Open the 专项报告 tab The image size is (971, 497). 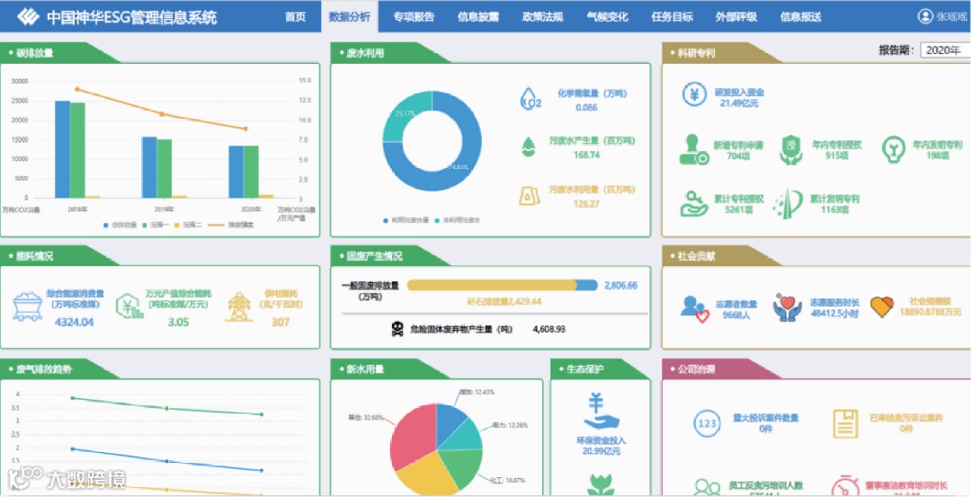(x=414, y=17)
